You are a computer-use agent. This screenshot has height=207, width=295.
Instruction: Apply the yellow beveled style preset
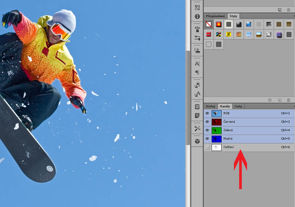(x=229, y=34)
